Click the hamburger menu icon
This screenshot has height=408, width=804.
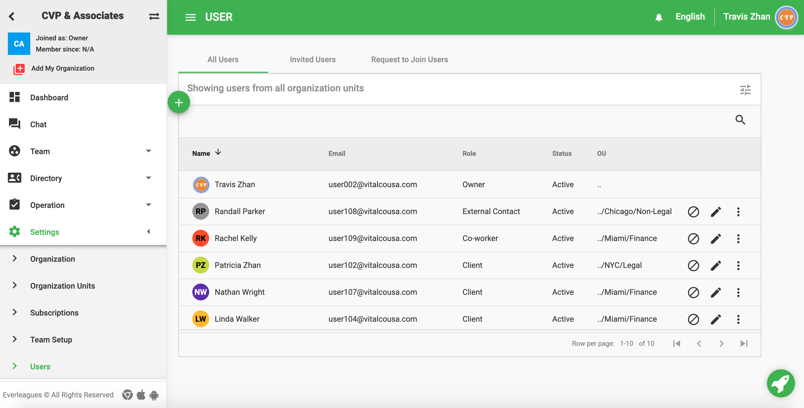tap(190, 17)
